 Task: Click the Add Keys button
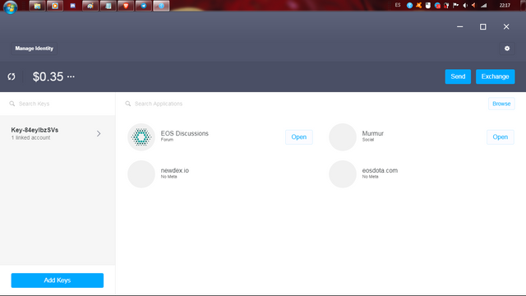coord(58,280)
